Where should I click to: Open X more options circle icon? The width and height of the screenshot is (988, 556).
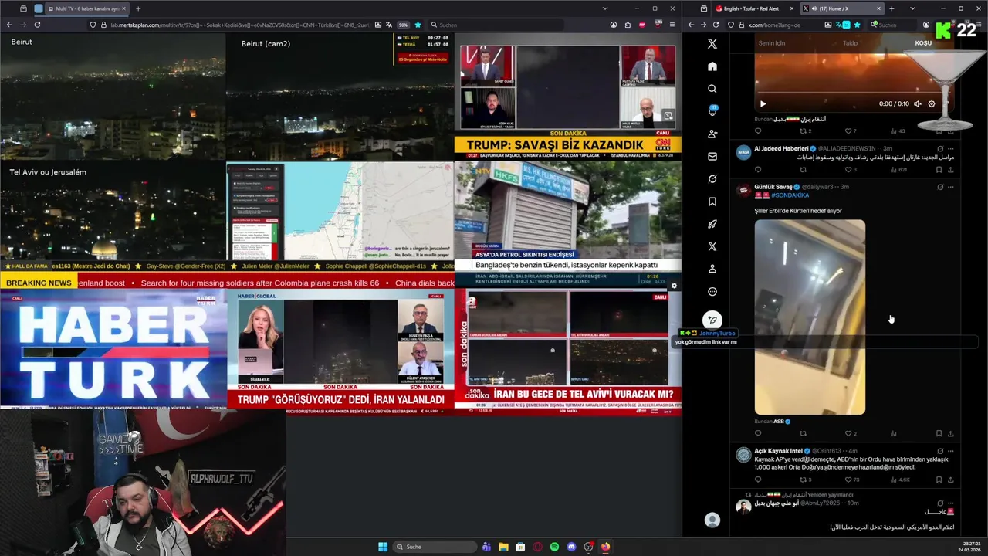pyautogui.click(x=712, y=291)
